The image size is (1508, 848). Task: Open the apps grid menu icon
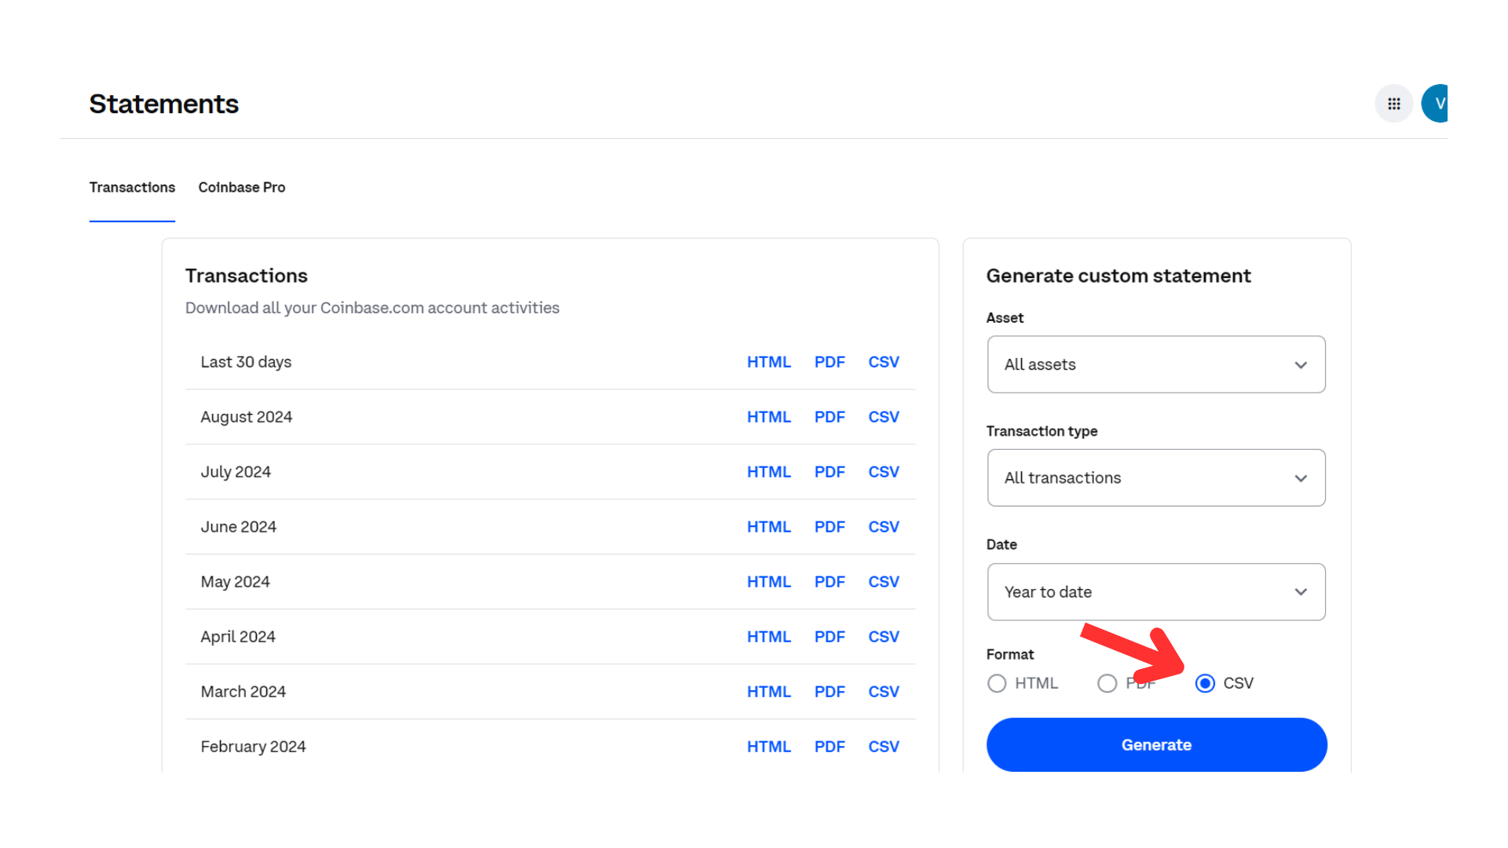[x=1393, y=104]
